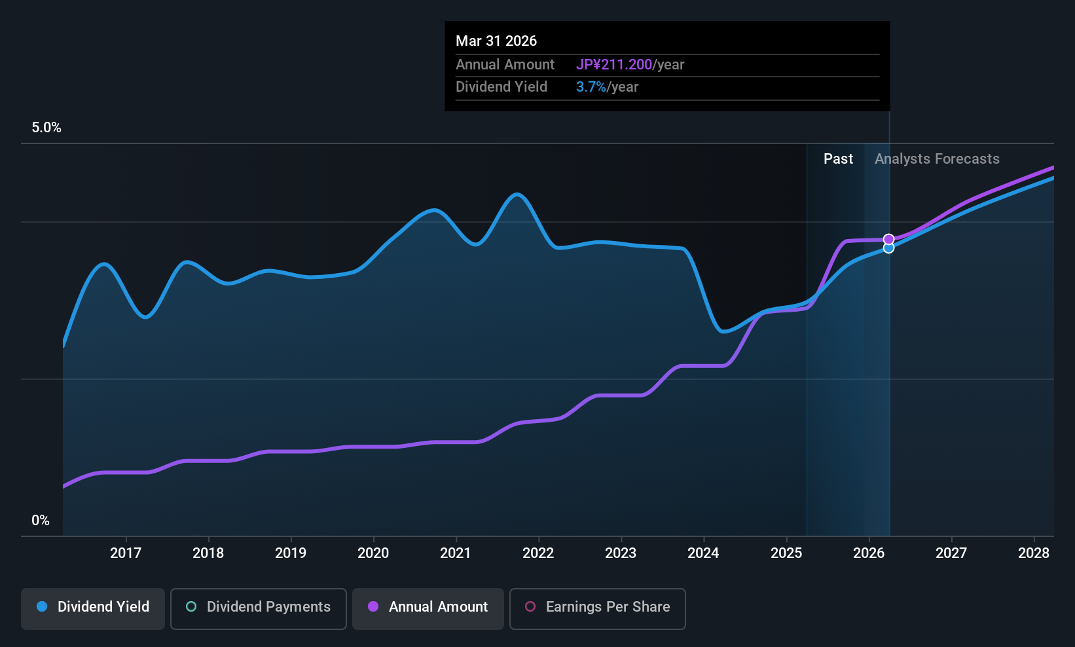Toggle the Annual Amount legend button
The height and width of the screenshot is (647, 1075).
point(428,608)
